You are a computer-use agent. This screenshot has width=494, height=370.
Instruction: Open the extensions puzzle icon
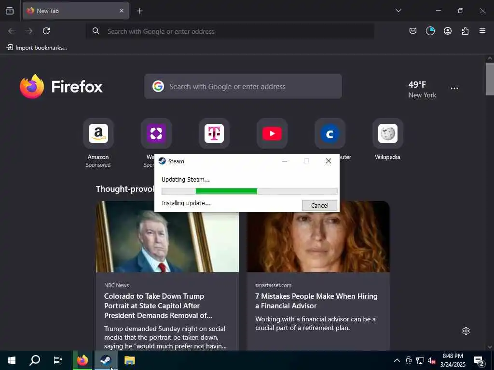click(x=465, y=31)
